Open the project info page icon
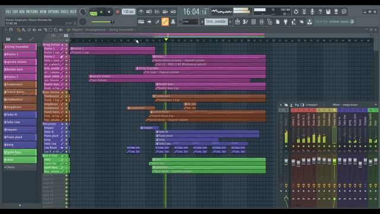The image size is (380, 214). (278, 22)
